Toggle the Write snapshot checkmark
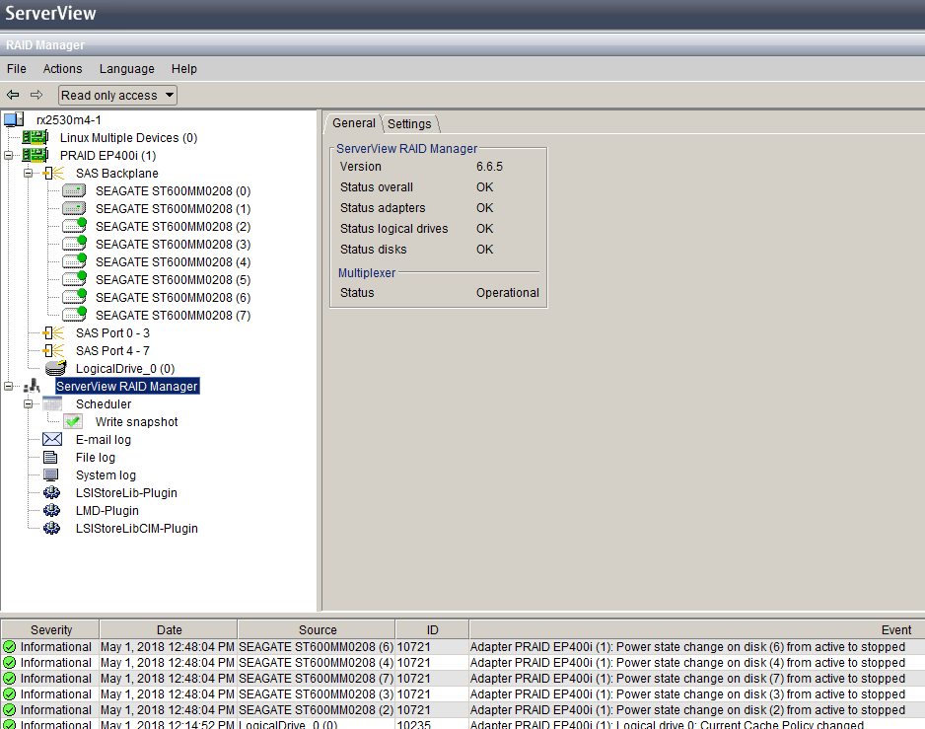Screen dimensions: 925x729 click(72, 421)
